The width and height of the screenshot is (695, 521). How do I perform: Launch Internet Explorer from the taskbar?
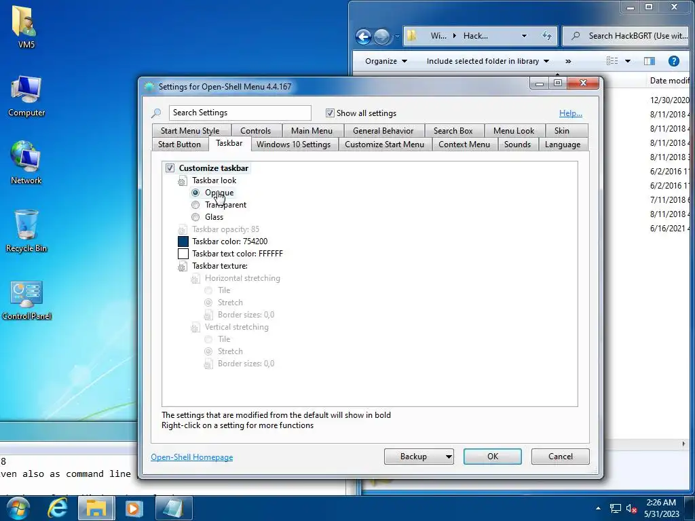click(x=58, y=508)
